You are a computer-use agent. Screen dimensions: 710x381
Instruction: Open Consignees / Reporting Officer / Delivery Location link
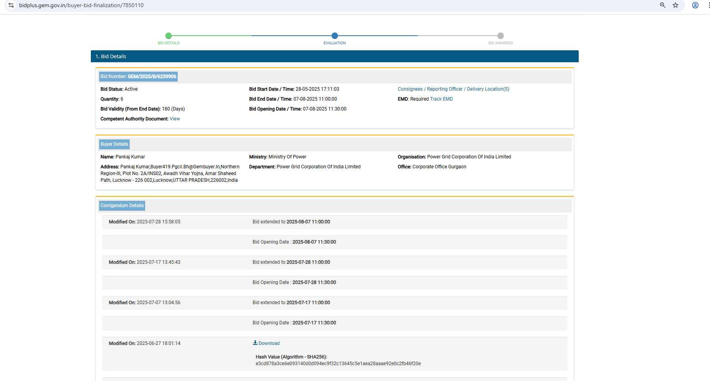click(x=453, y=89)
